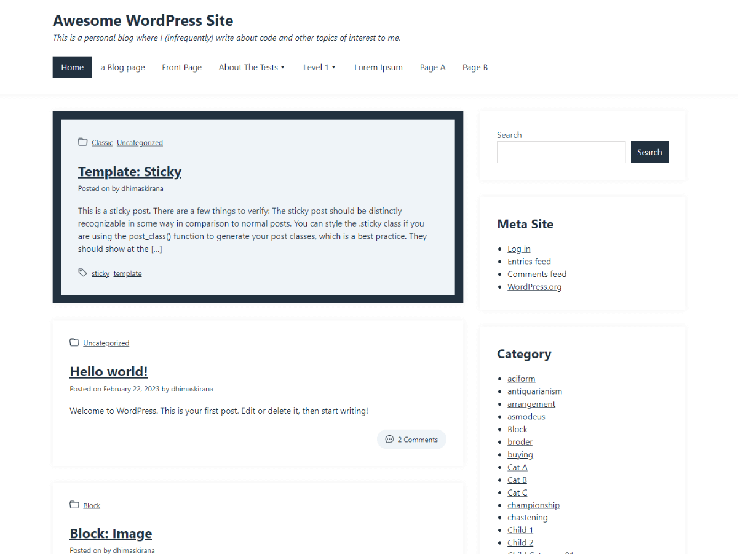Open the 2 Comments button

pyautogui.click(x=411, y=440)
